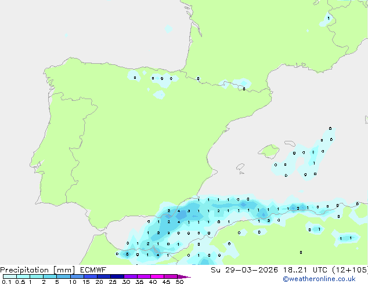Select the 'Precipitation [mm]' title text

[x=38, y=270]
